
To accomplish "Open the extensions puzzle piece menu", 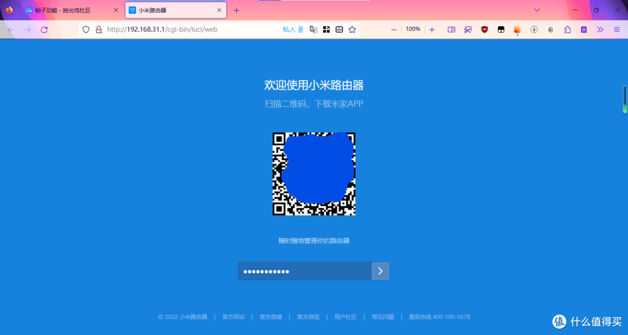I will click(567, 29).
